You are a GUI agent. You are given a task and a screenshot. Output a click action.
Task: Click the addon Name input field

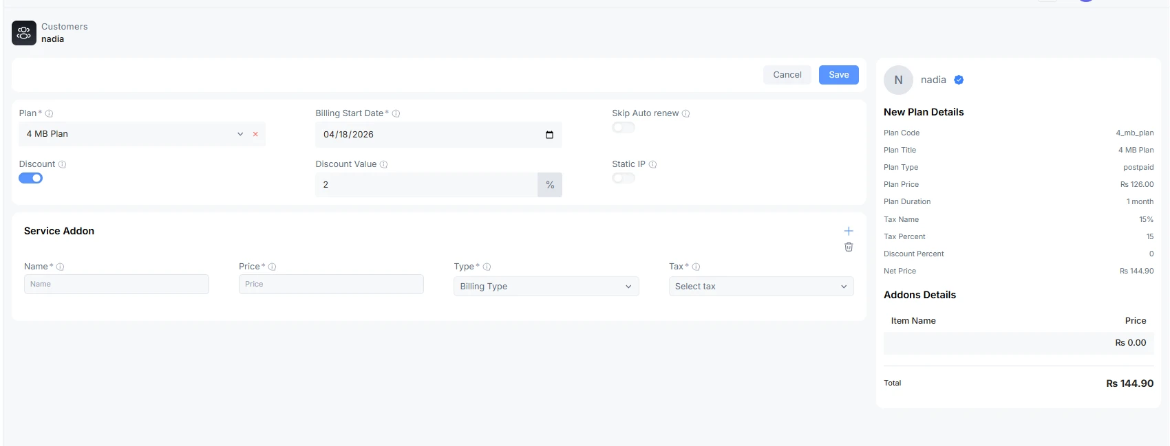[x=116, y=285]
